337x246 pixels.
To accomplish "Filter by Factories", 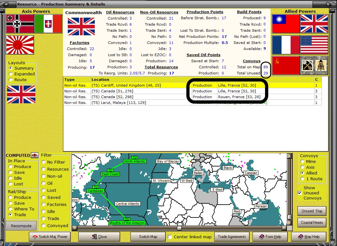I will (54, 204).
